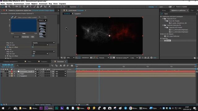The height and width of the screenshot is (111, 198).
Task: Select the Clone Stamp tool
Action: 38,7
